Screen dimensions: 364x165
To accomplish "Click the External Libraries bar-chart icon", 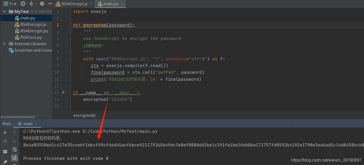I will point(11,44).
